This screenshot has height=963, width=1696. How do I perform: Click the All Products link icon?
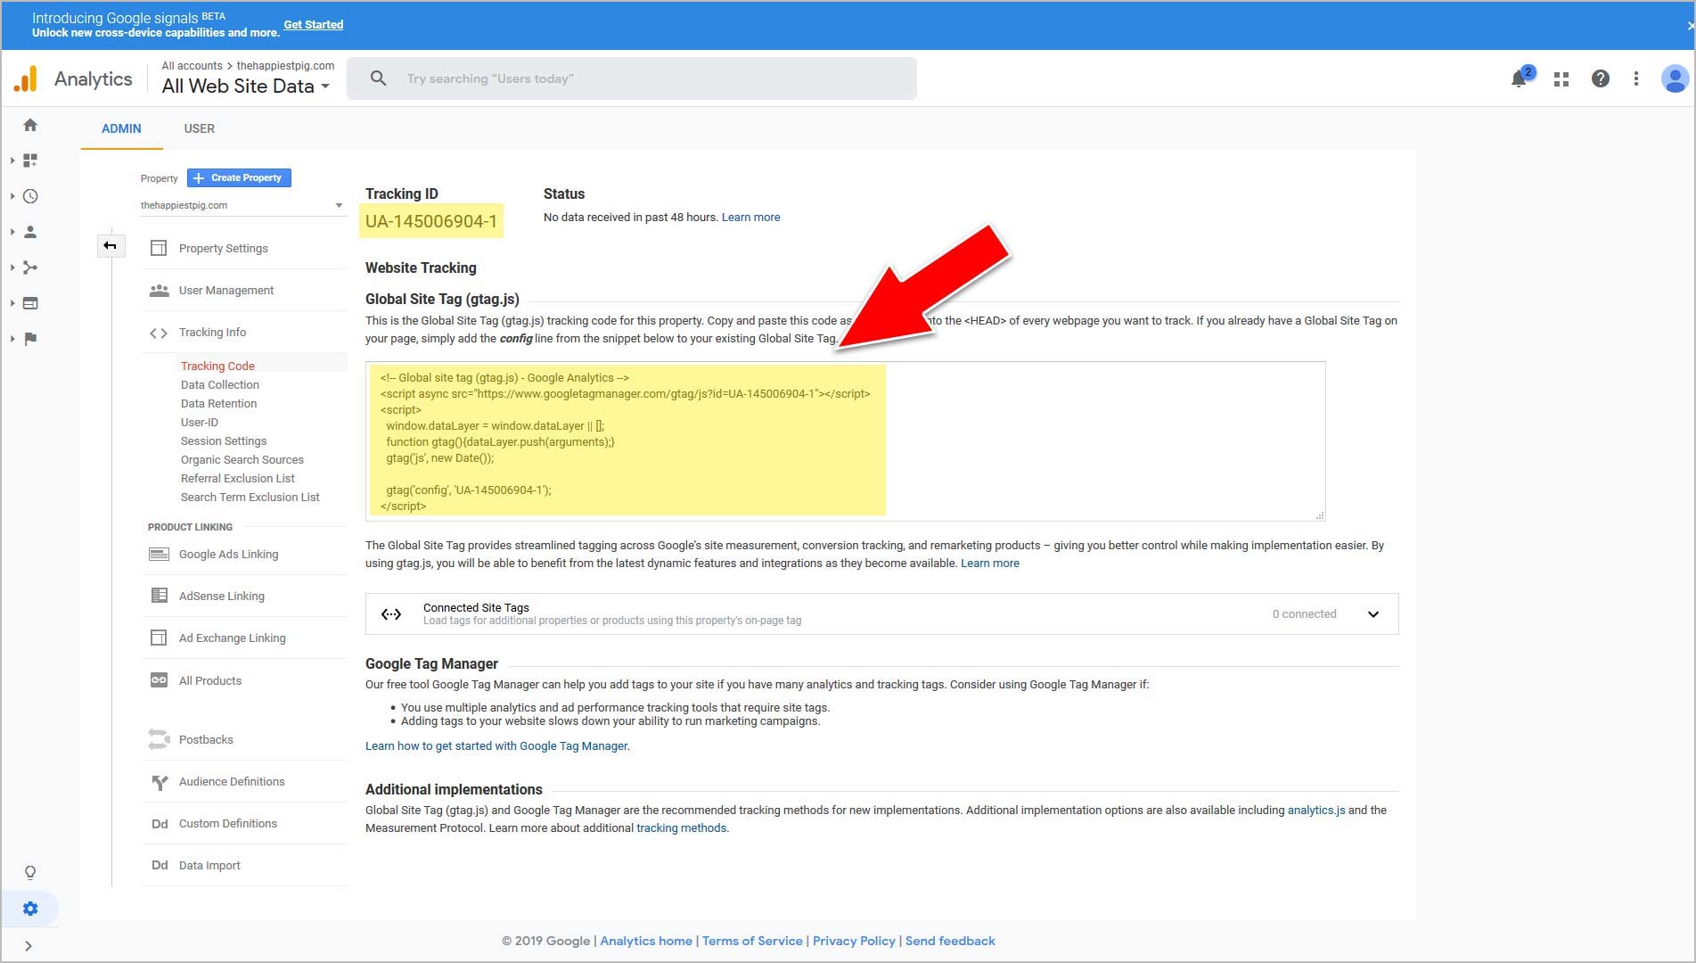click(x=159, y=680)
